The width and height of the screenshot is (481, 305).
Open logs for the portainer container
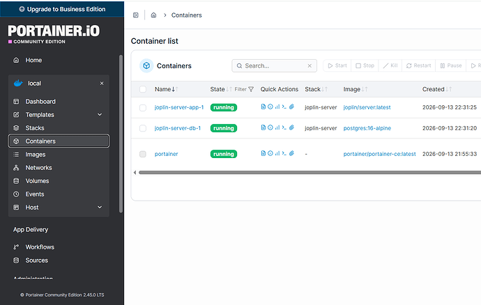pyautogui.click(x=263, y=153)
